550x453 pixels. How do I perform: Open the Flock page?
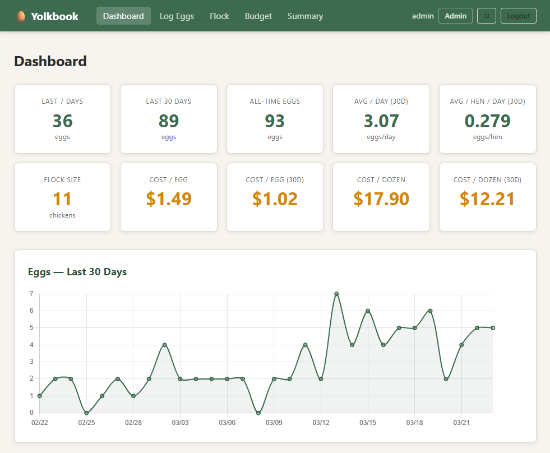(219, 16)
